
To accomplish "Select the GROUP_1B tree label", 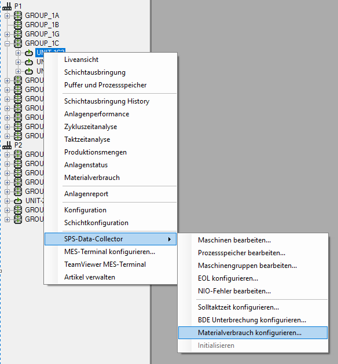I will (x=42, y=25).
